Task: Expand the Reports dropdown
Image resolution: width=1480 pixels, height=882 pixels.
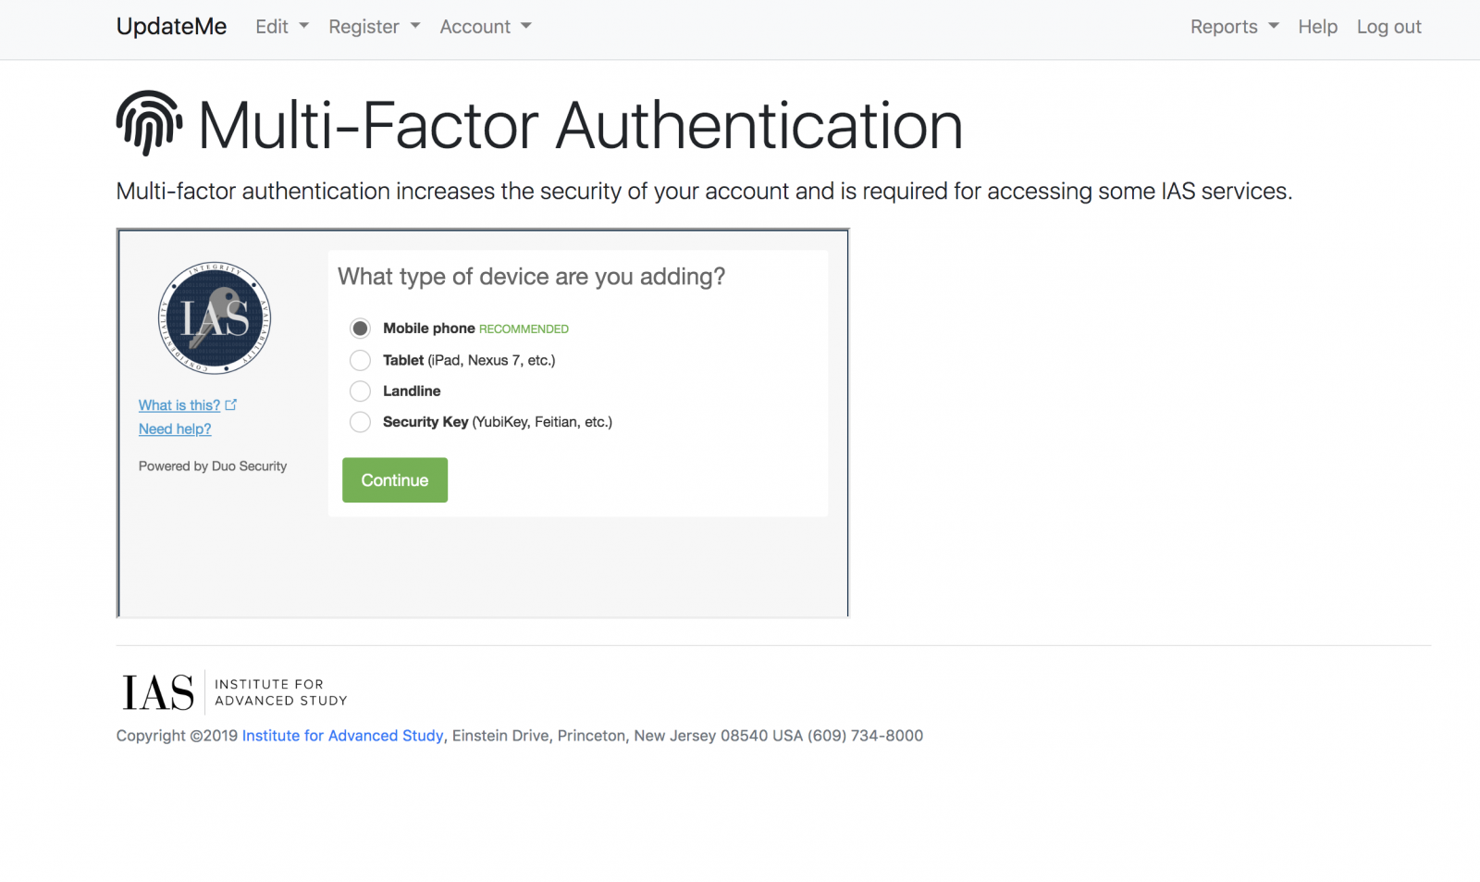Action: (x=1234, y=27)
